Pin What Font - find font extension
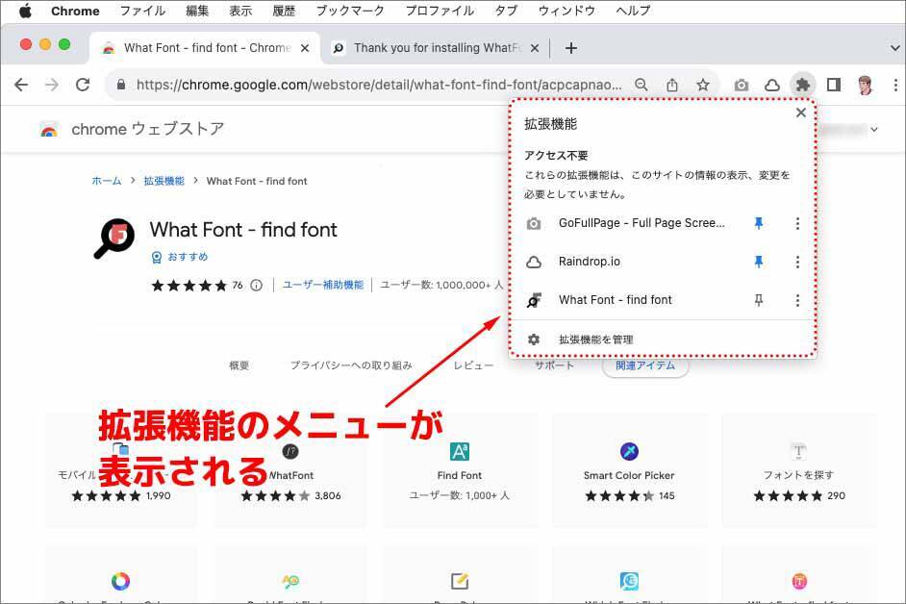906x604 pixels. tap(758, 300)
